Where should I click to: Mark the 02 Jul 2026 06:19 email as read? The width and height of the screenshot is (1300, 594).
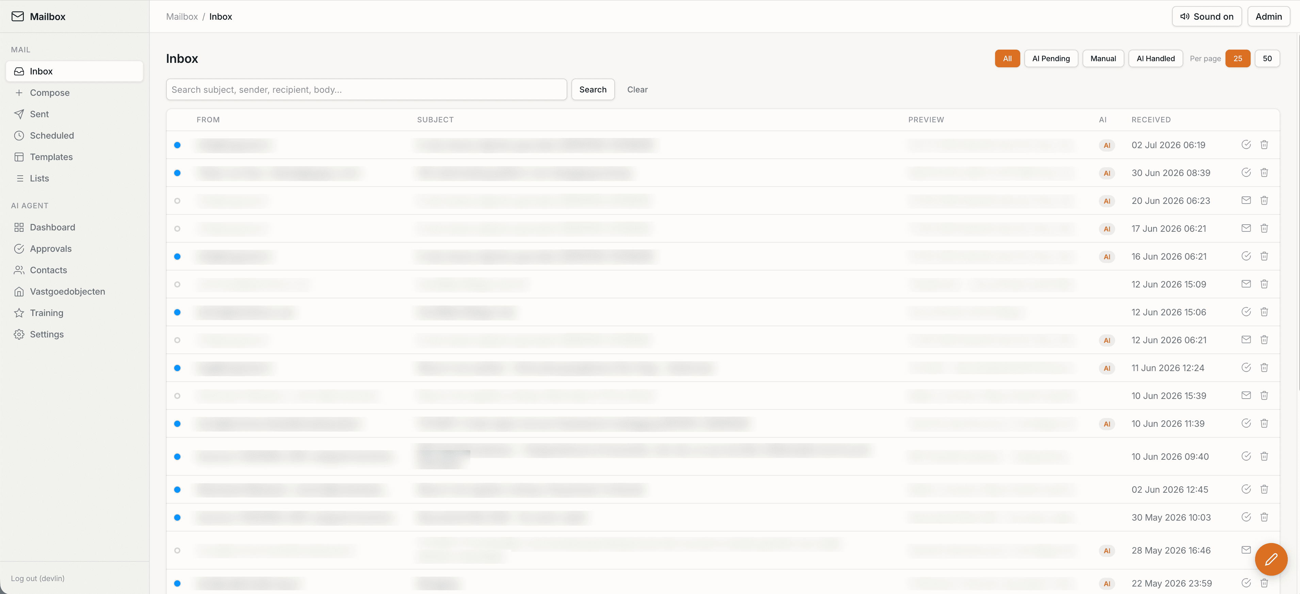1246,145
